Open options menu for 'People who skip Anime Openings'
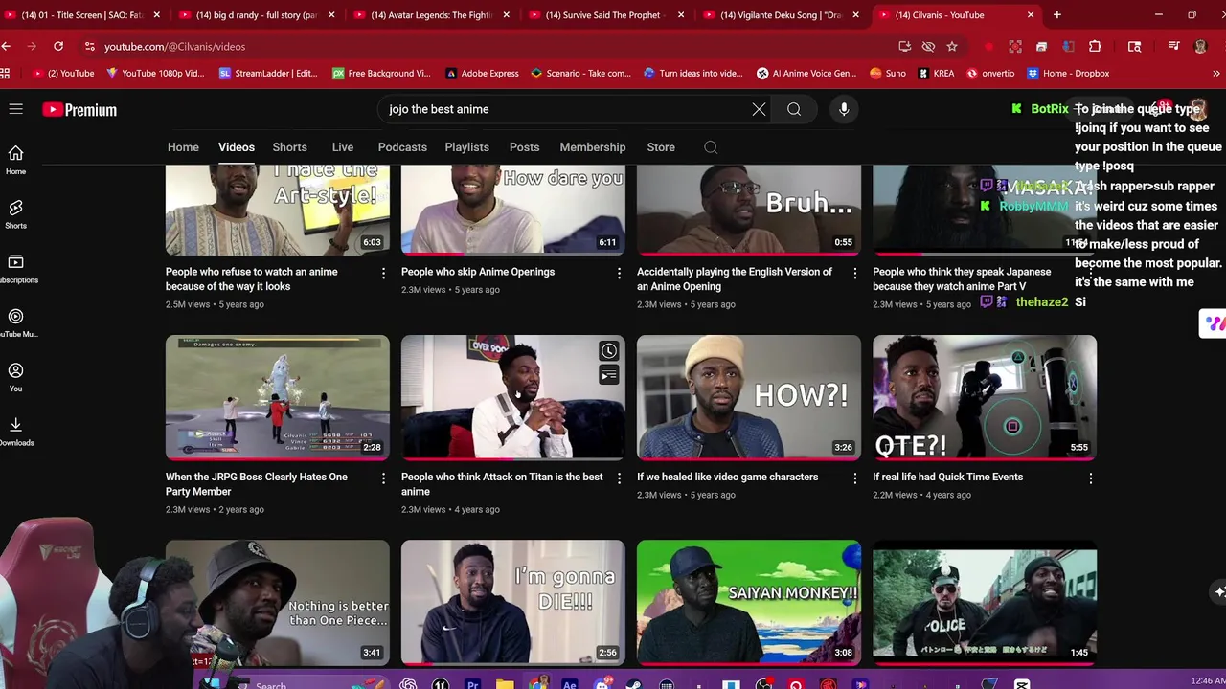Viewport: 1226px width, 689px height. tap(619, 274)
